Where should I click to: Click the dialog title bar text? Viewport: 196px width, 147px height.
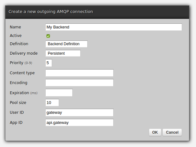pos(51,12)
